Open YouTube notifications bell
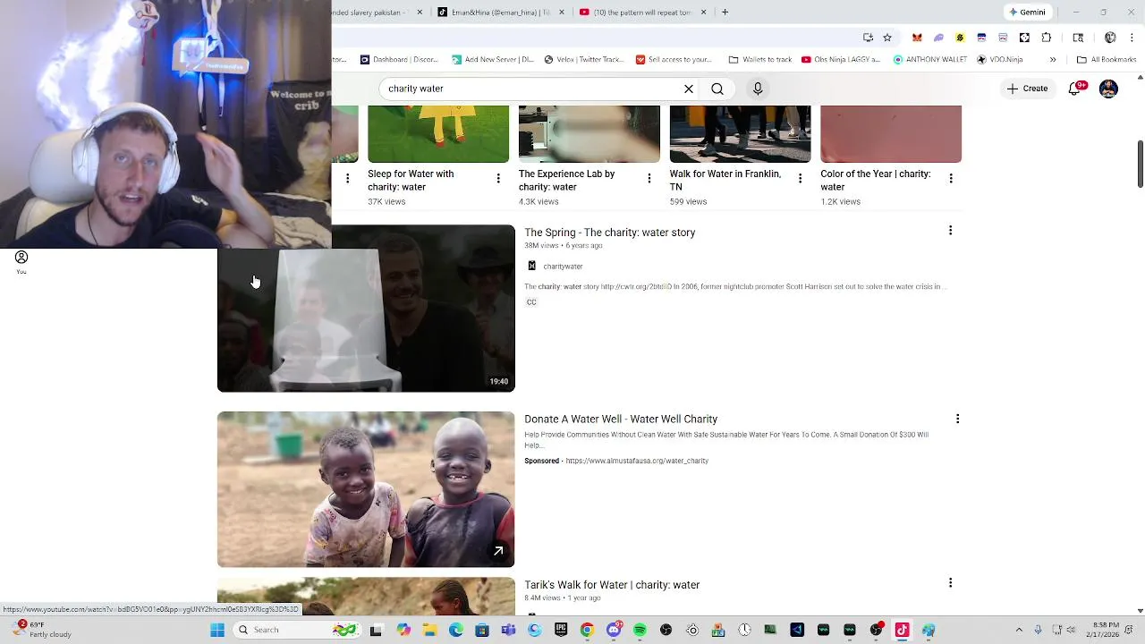This screenshot has height=644, width=1145. coord(1076,88)
